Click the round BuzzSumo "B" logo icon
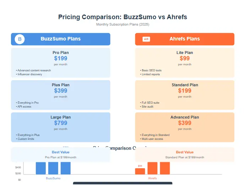 click(20, 39)
